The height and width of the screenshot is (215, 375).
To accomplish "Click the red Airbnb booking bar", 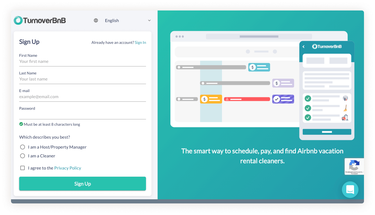I will (x=247, y=99).
